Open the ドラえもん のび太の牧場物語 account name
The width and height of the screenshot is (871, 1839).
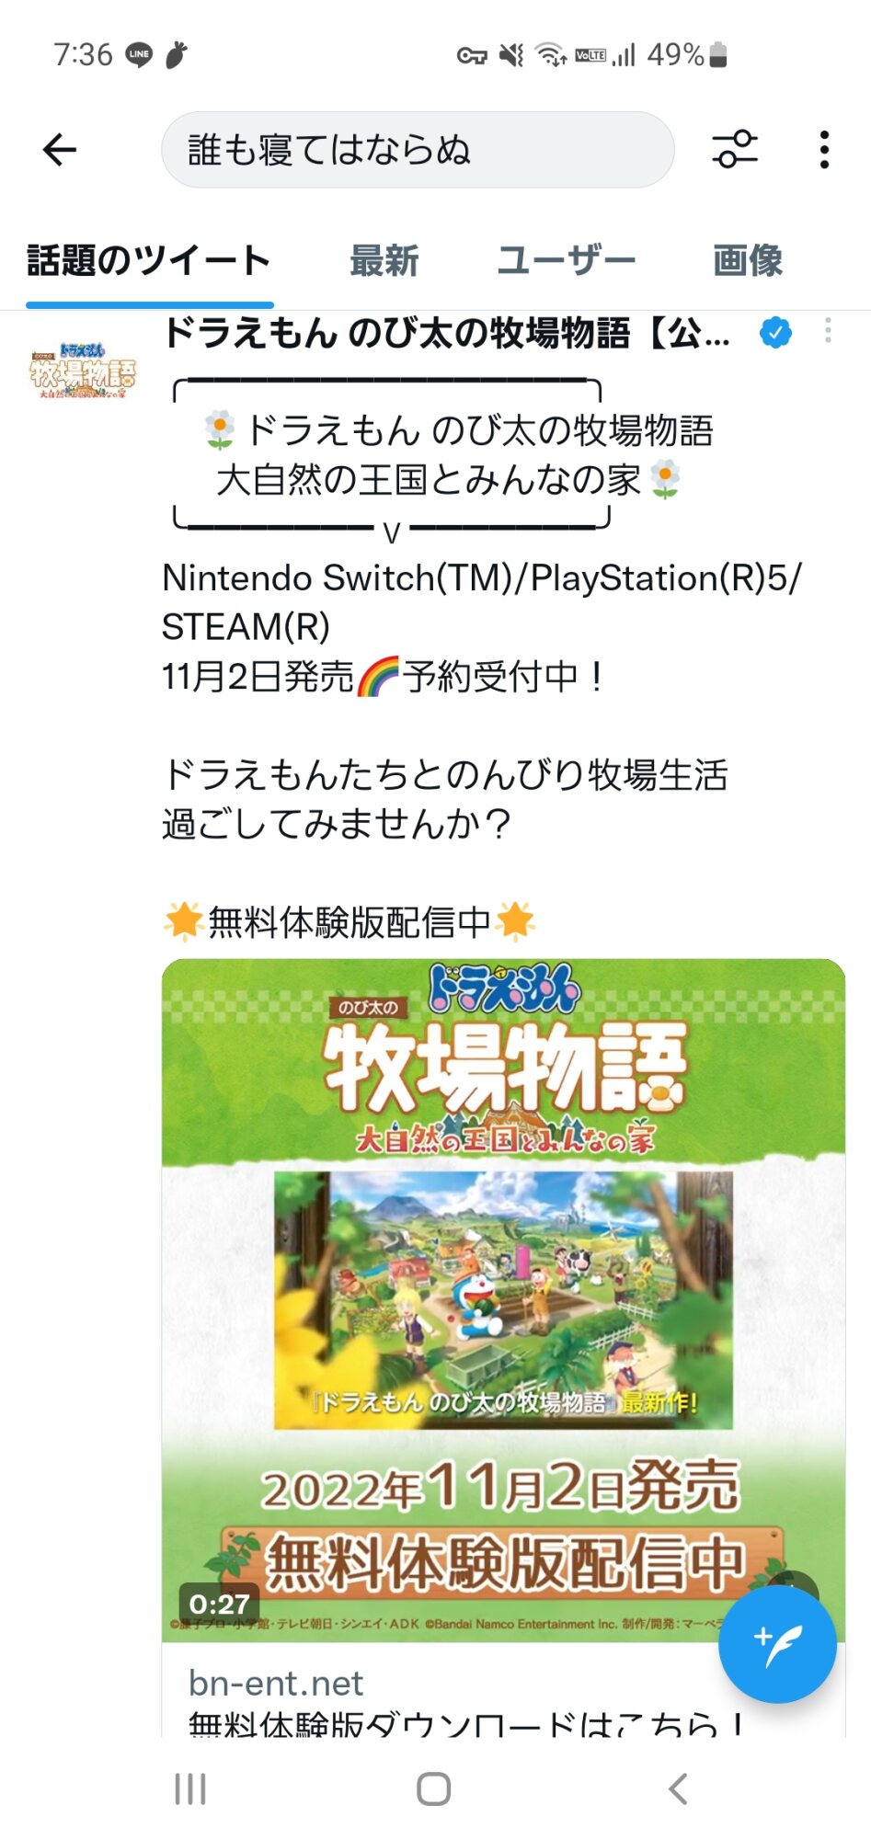coord(447,333)
